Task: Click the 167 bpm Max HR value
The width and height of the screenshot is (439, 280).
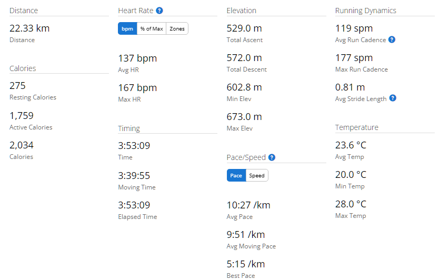Action: [137, 88]
